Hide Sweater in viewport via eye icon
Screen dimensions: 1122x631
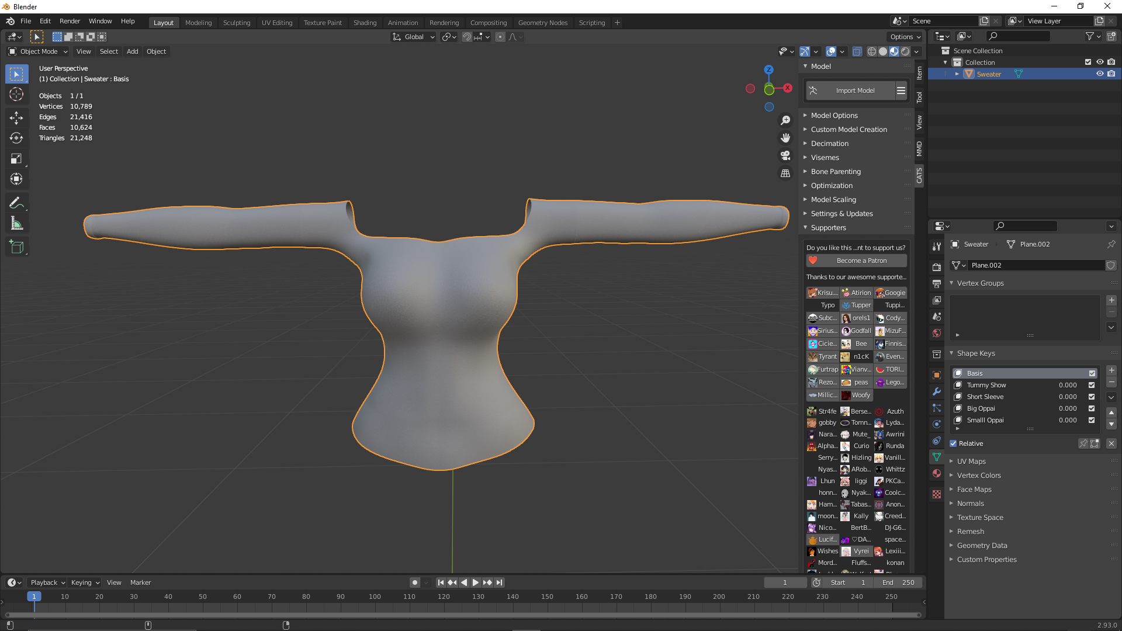point(1100,74)
